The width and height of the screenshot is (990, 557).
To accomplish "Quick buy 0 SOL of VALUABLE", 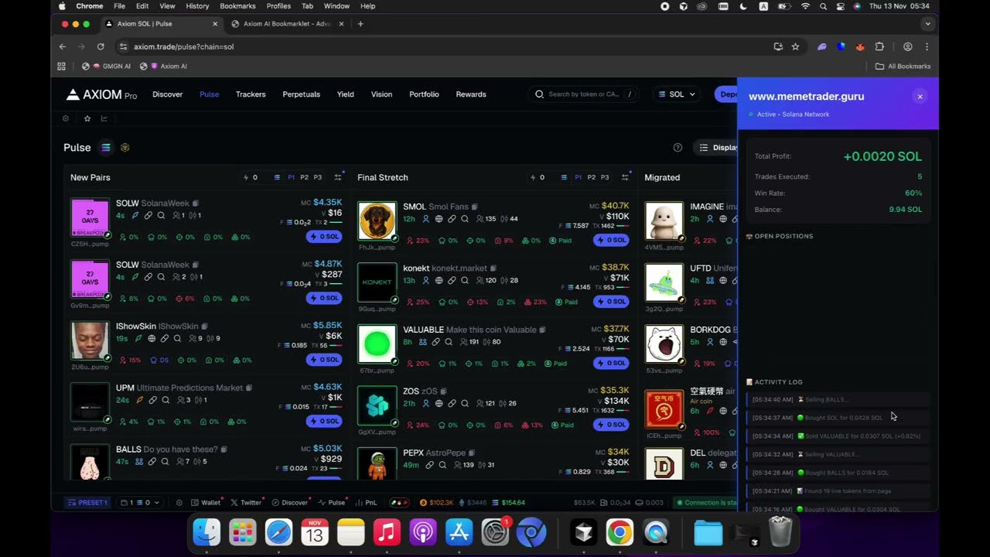I will (x=611, y=363).
